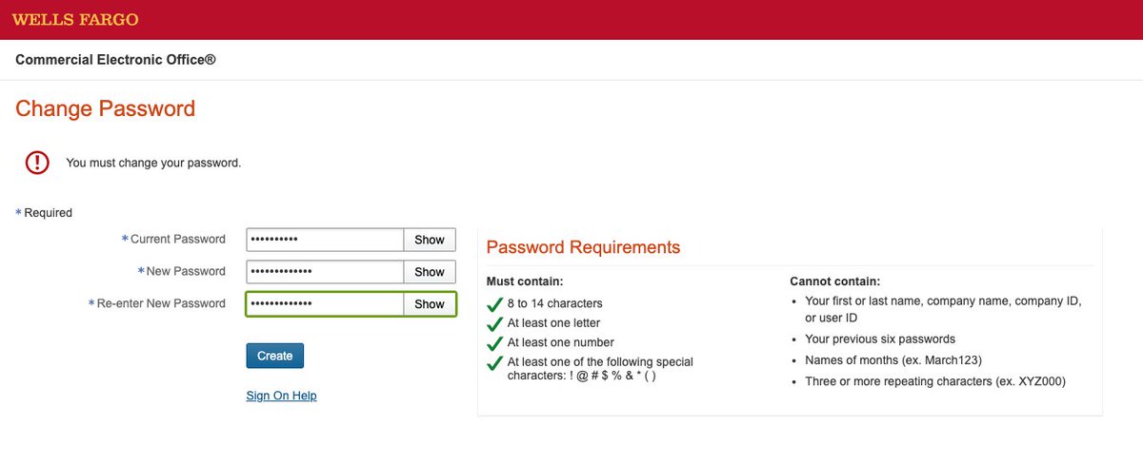Show the New Password text

430,272
